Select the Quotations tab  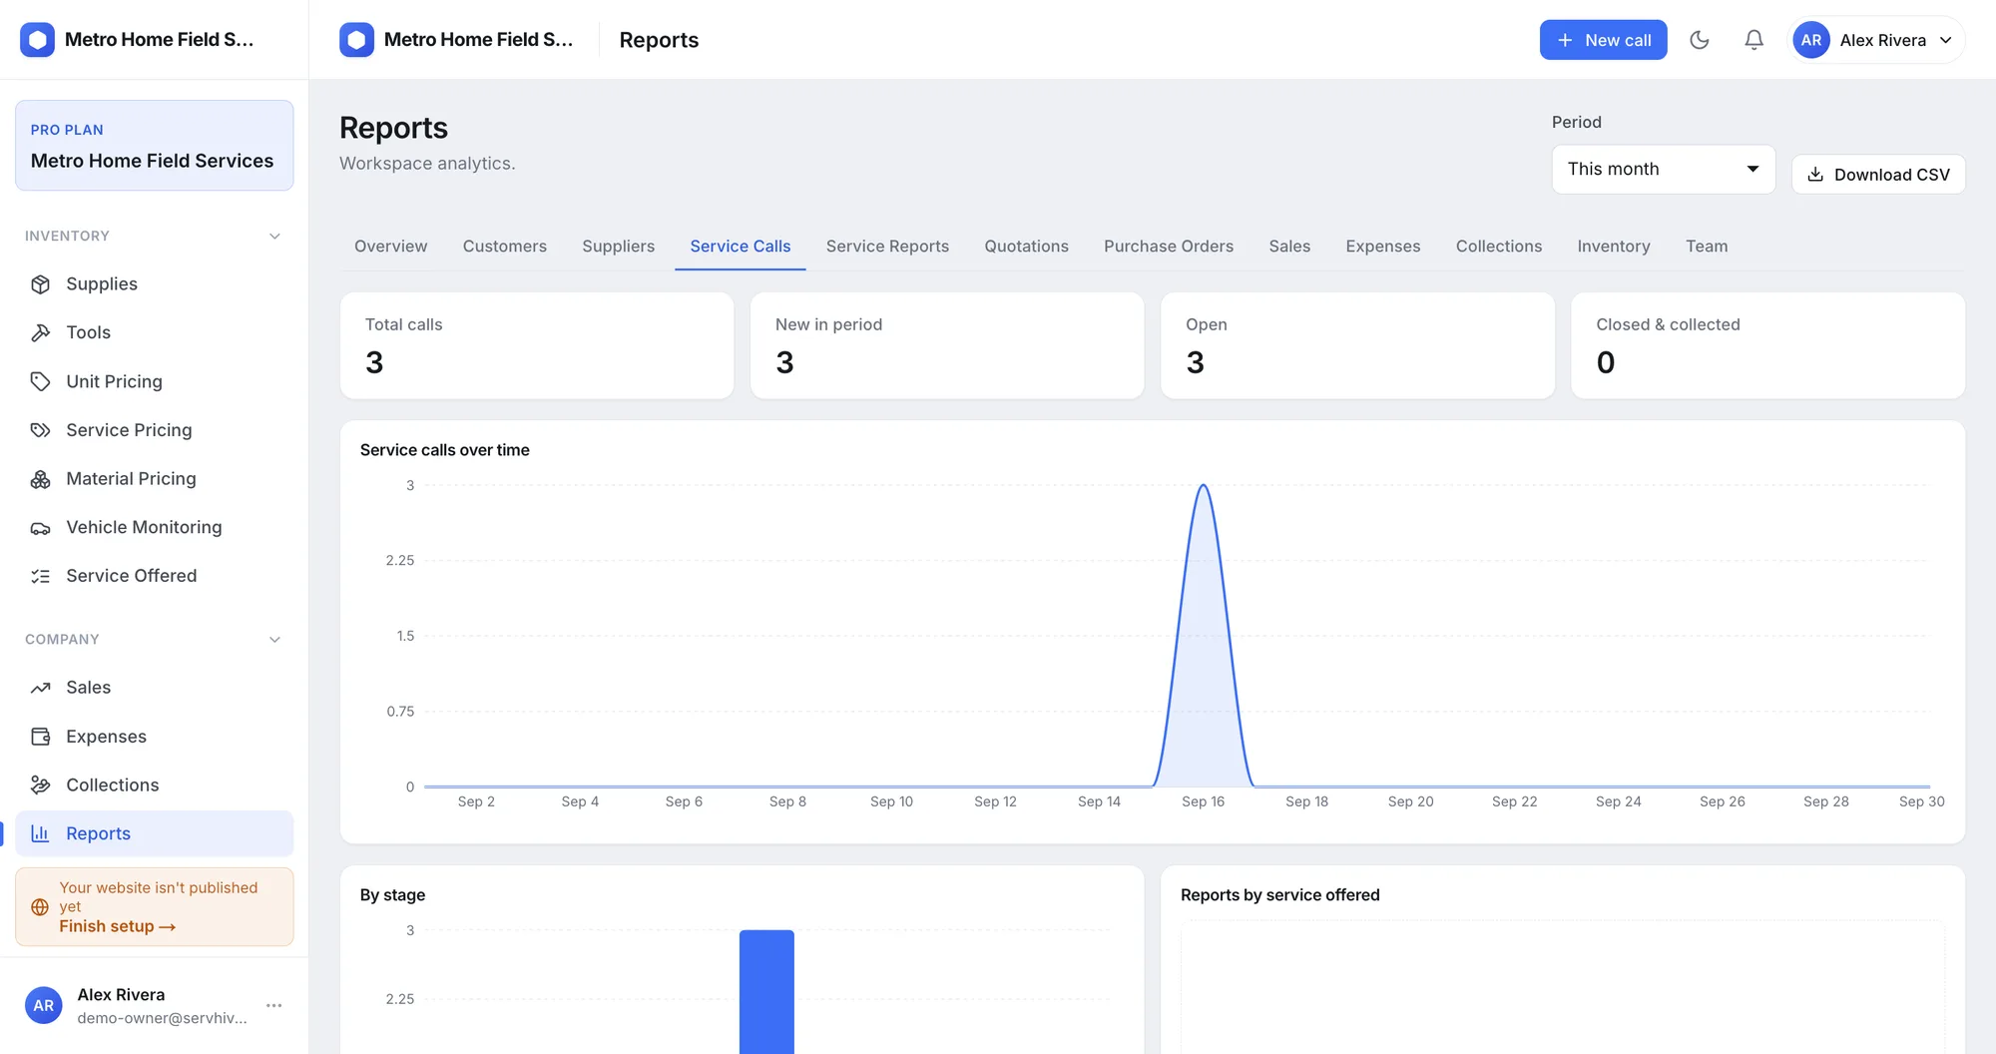pyautogui.click(x=1026, y=247)
